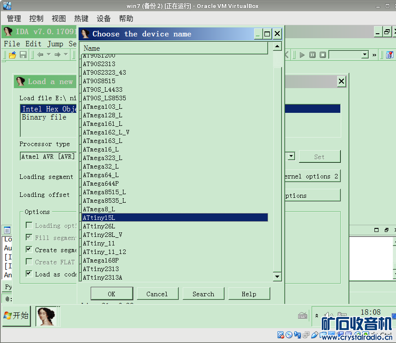Click the forward navigation arrow icon
The image size is (396, 343).
[57, 55]
